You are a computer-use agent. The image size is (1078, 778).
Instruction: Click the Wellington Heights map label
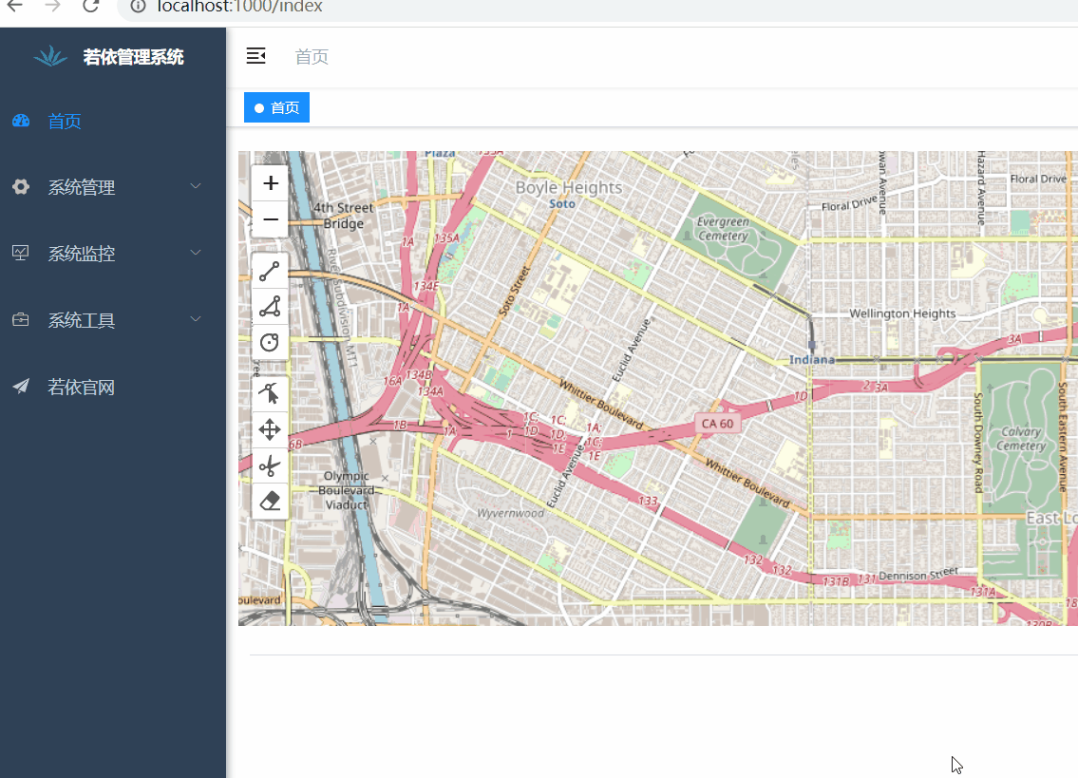902,313
